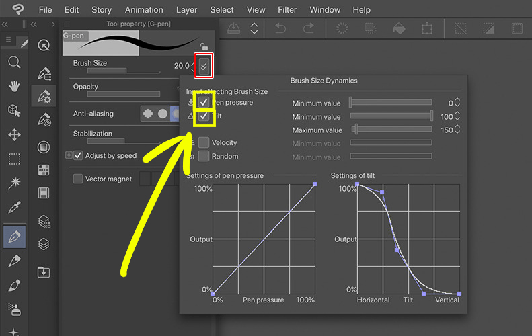The height and width of the screenshot is (336, 532).
Task: Click the Fill bucket icon in command bar
Action: 398,28
